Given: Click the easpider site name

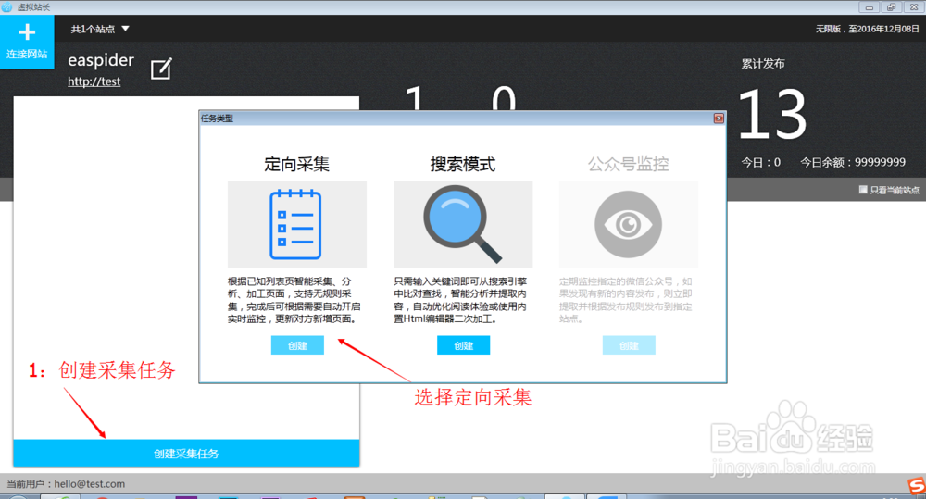Looking at the screenshot, I should pyautogui.click(x=101, y=60).
